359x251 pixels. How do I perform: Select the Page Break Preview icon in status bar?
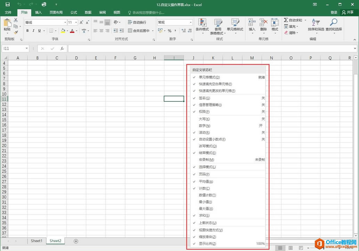[300, 248]
